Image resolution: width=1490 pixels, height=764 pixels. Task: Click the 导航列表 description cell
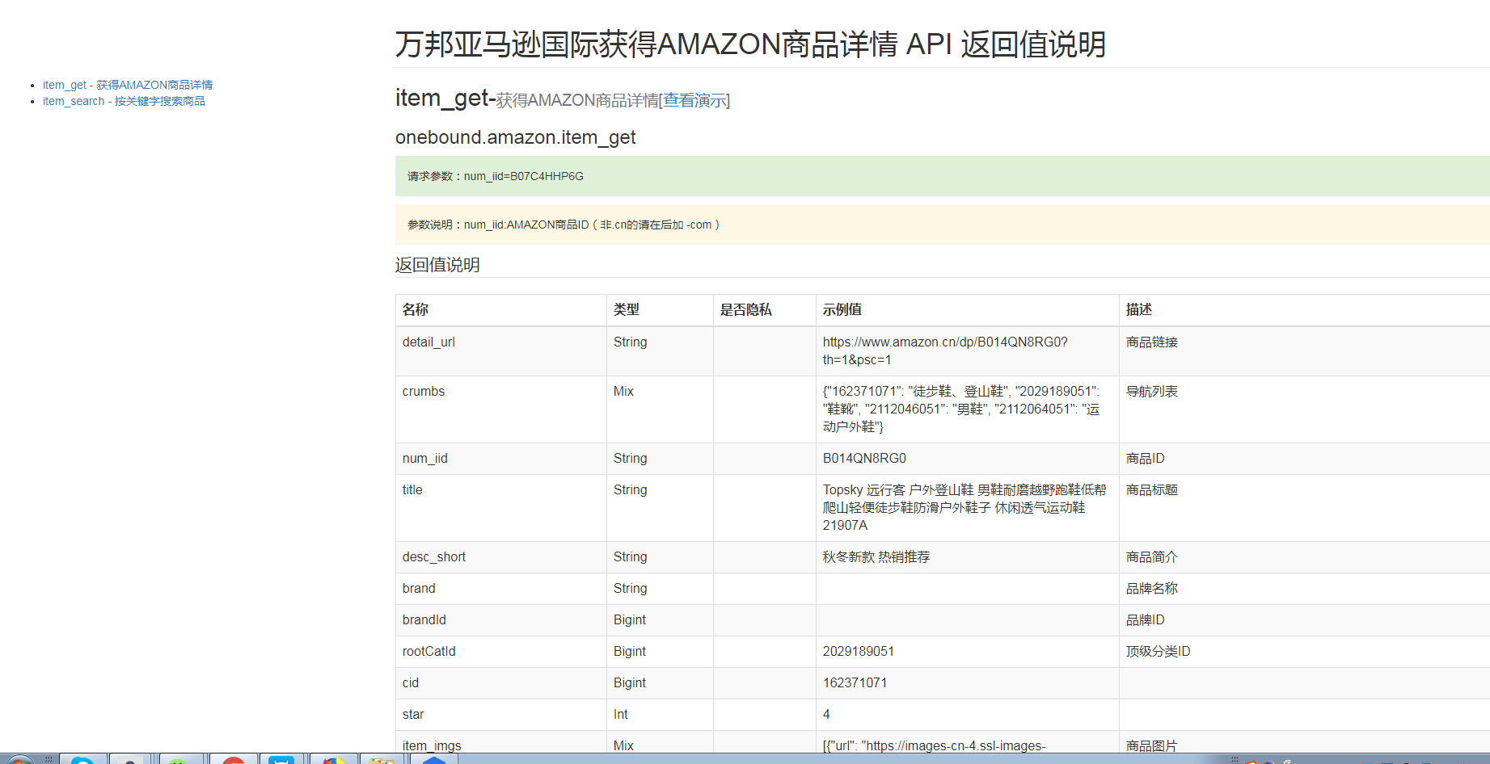[x=1304, y=409]
